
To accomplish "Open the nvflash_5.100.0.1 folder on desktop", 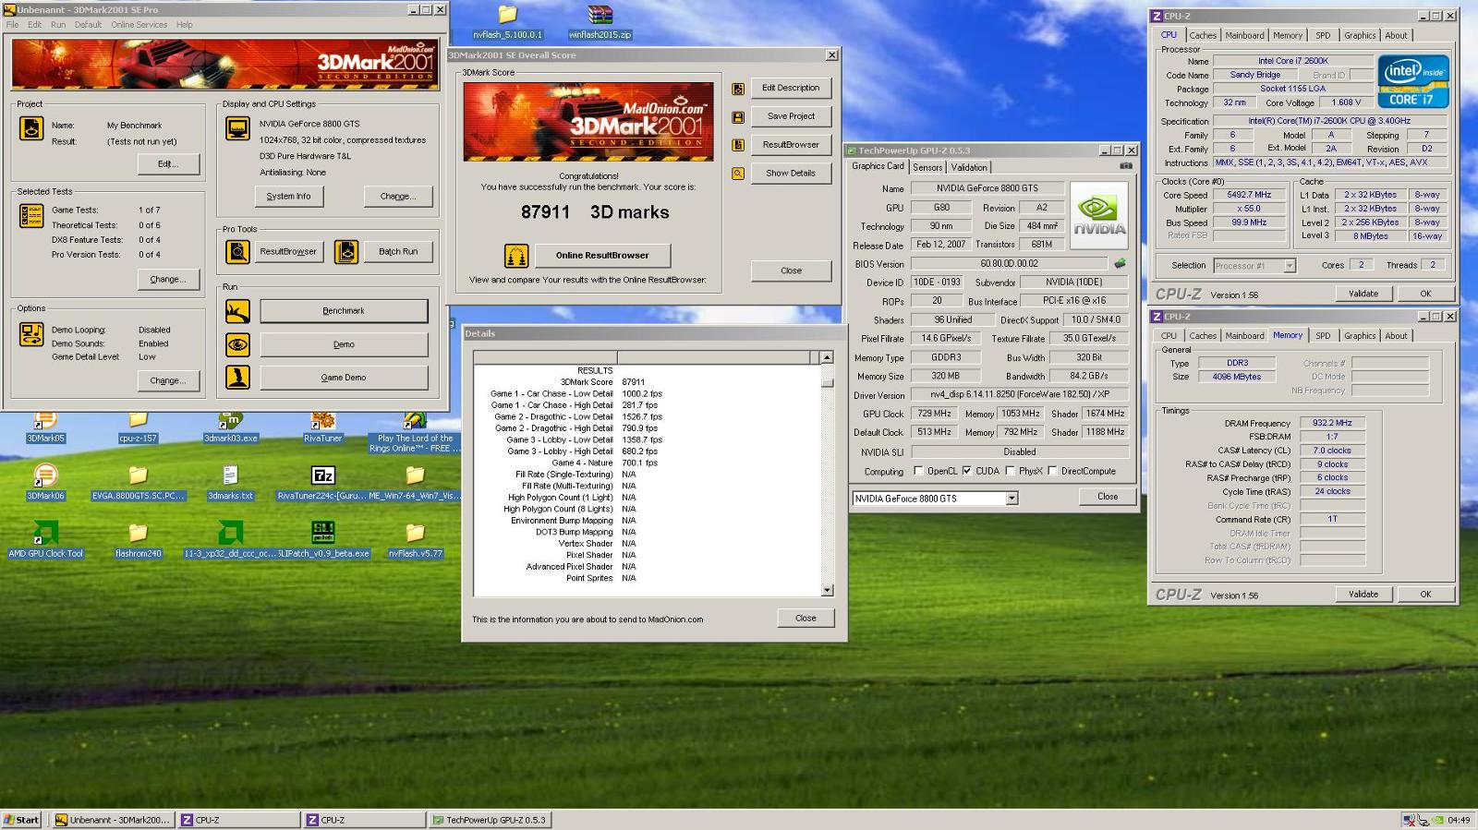I will pos(507,22).
